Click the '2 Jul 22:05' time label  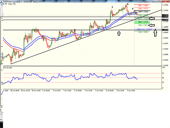click(57, 91)
